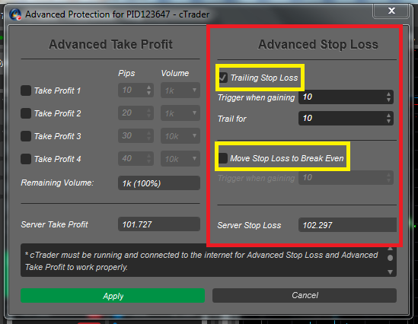Close the Advanced Protection dialog
418x324 pixels.
[x=391, y=11]
